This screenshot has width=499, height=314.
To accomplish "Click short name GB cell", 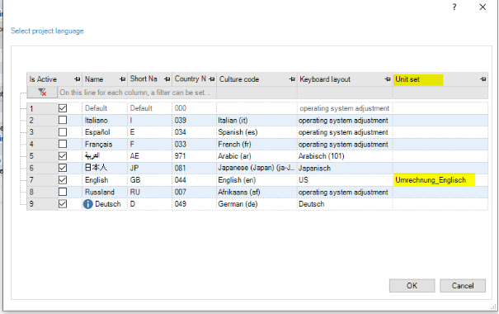I will (149, 180).
